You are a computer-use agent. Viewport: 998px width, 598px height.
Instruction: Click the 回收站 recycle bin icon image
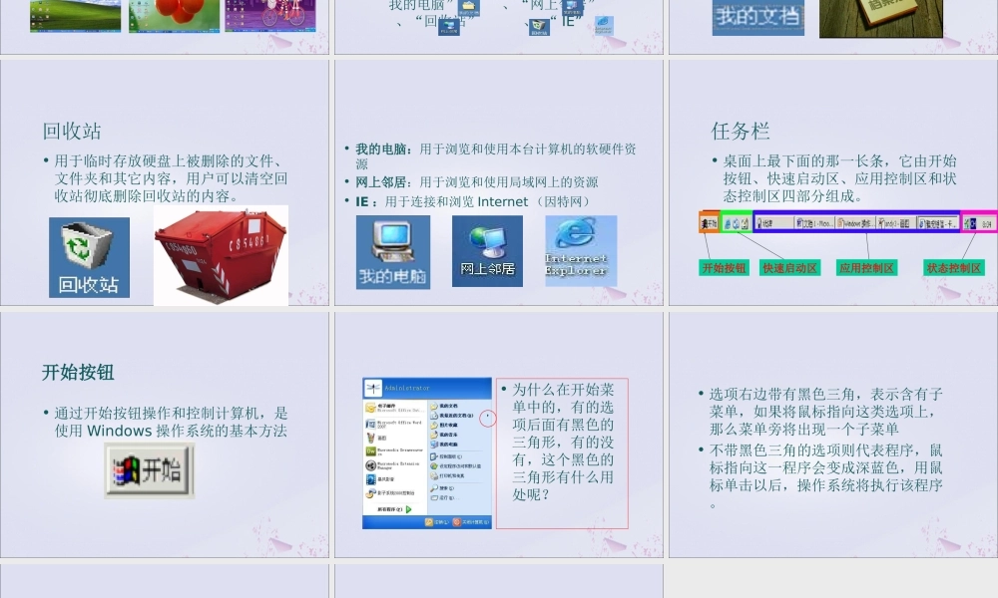89,257
